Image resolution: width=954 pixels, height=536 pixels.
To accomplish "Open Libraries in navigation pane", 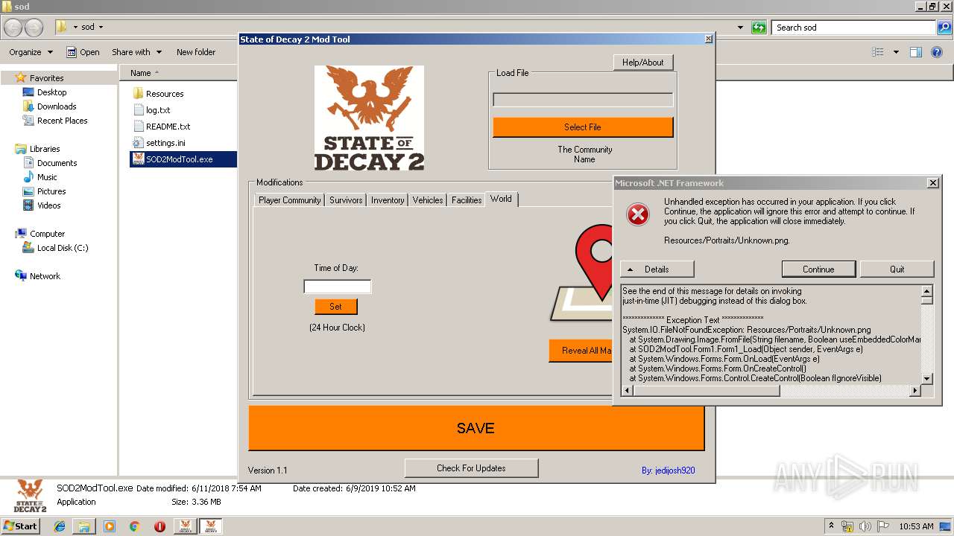I will pos(45,149).
